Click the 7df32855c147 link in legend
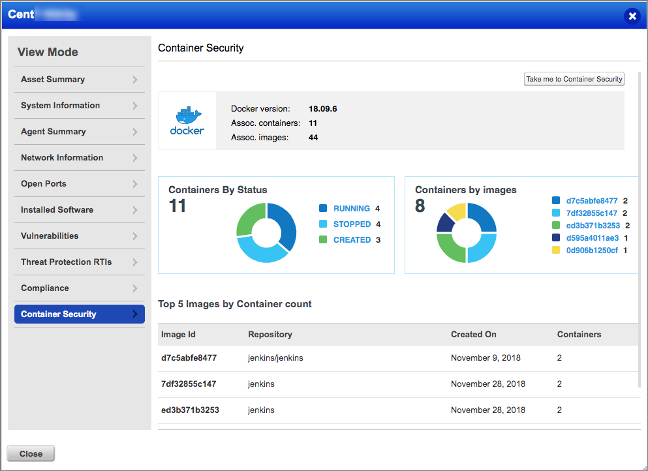The height and width of the screenshot is (471, 648). click(591, 214)
